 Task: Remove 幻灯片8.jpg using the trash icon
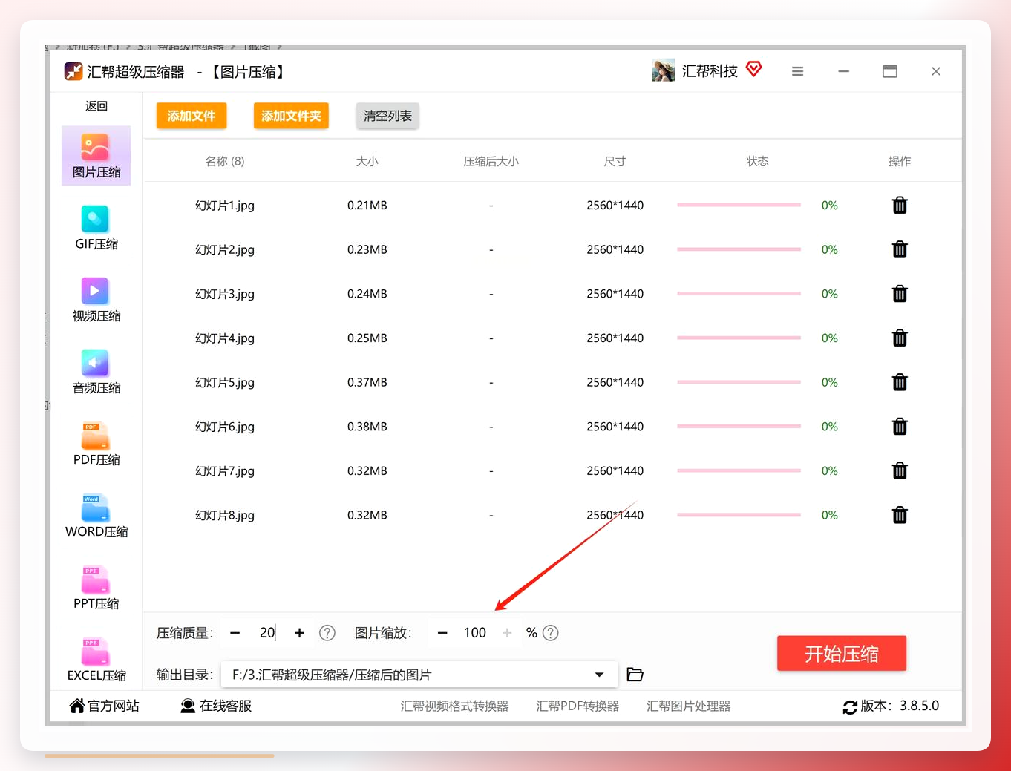coord(900,515)
